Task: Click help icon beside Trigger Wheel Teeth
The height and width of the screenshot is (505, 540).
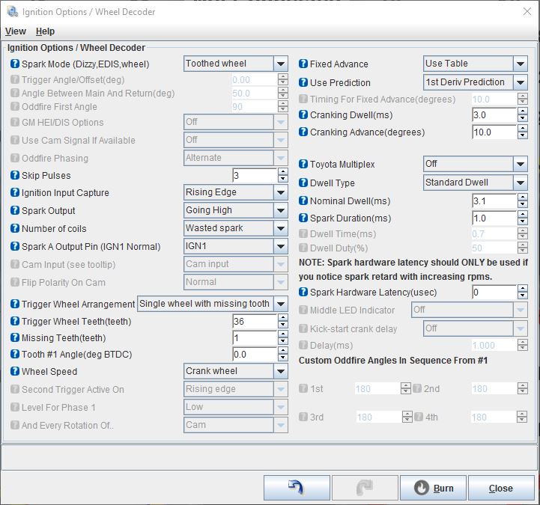Action: click(x=15, y=321)
